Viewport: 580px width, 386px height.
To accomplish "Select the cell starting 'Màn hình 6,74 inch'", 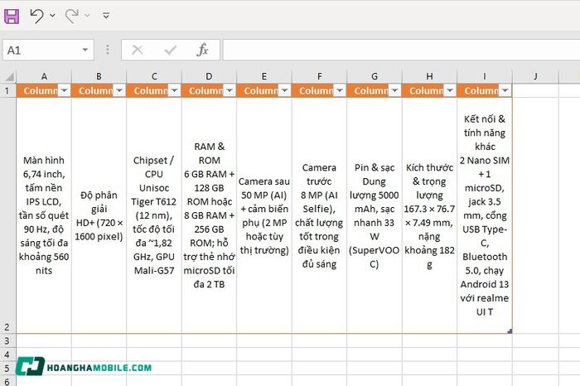I will (x=44, y=215).
